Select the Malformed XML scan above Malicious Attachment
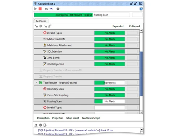 click(x=87, y=39)
